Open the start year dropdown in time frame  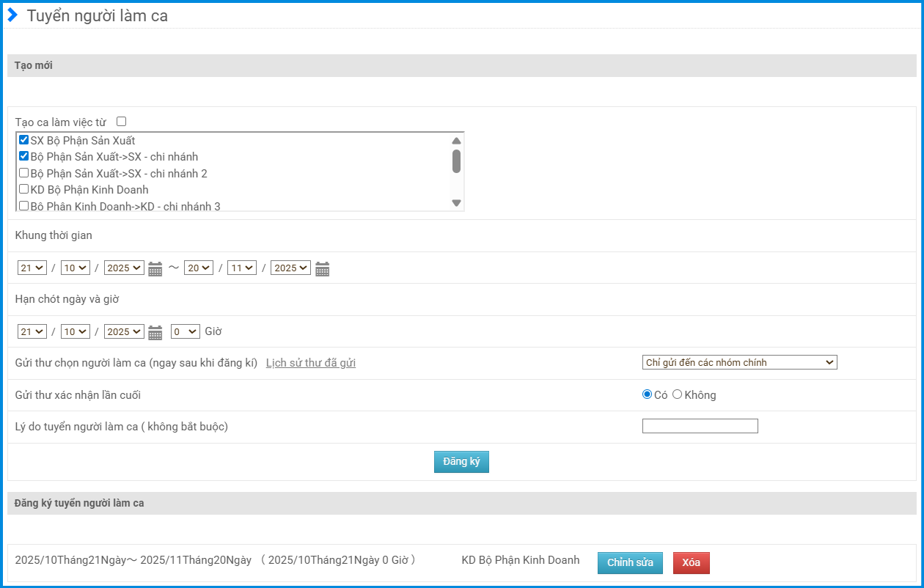pos(124,268)
